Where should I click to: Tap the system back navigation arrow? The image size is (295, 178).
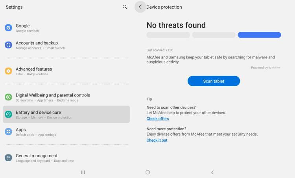(212, 172)
